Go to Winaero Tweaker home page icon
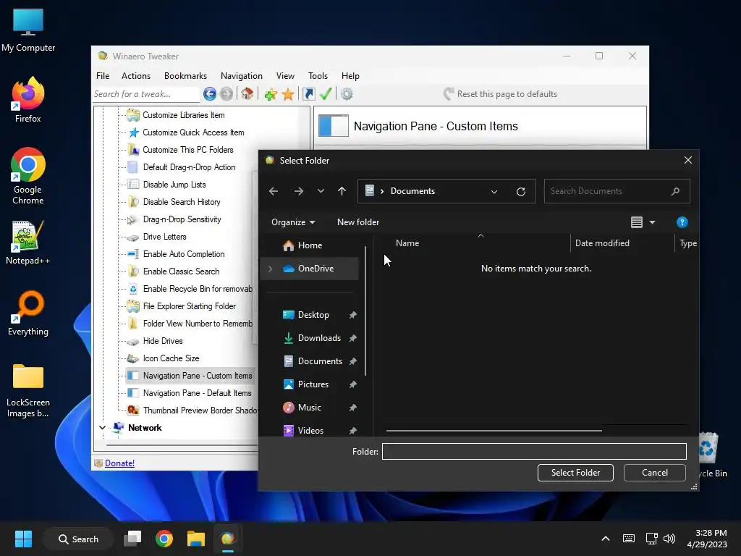741x556 pixels. click(x=247, y=94)
